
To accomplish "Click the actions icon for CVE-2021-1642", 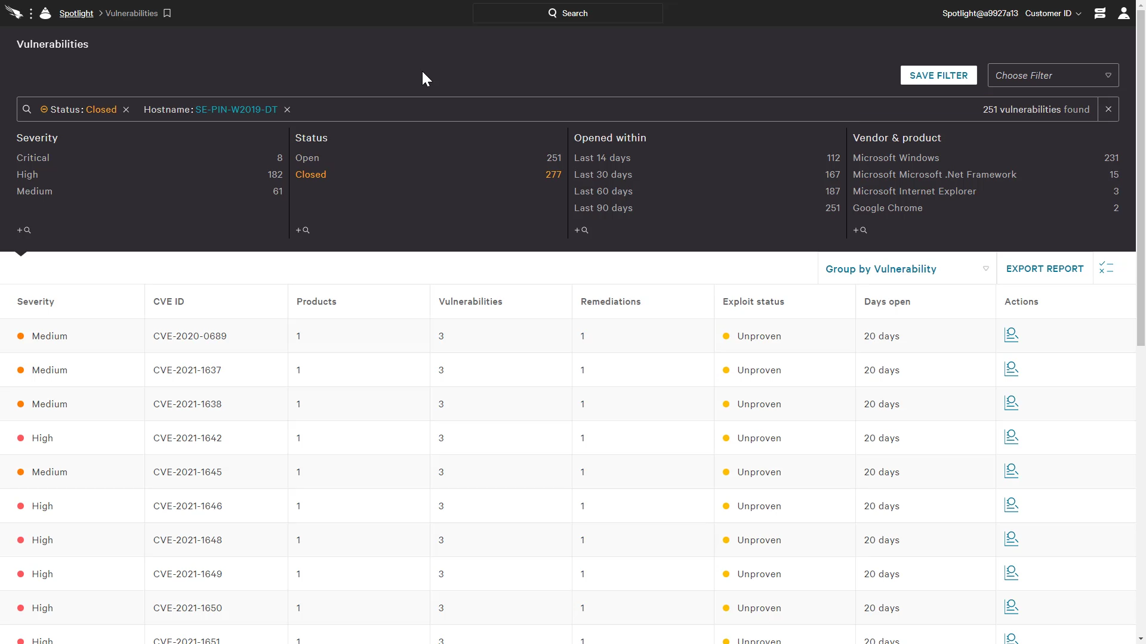I will [1012, 437].
